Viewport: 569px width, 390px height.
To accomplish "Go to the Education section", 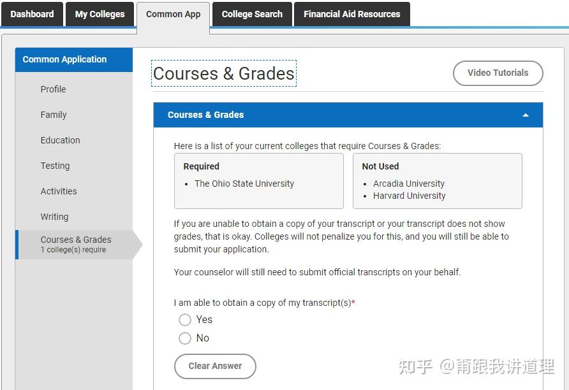I will [x=60, y=140].
